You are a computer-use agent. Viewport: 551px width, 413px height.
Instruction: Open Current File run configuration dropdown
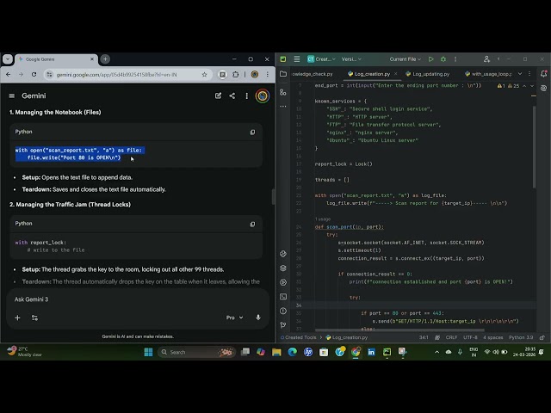click(405, 59)
